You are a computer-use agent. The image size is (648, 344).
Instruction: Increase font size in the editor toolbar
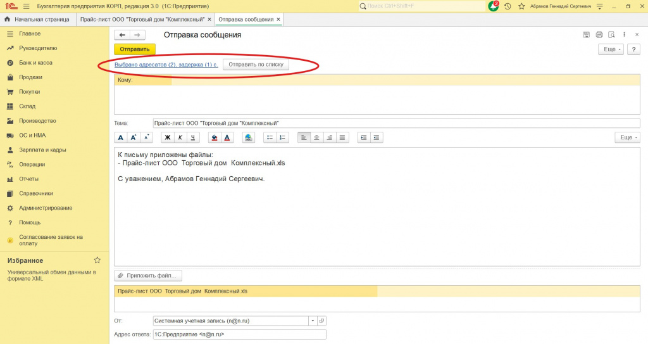tap(134, 137)
